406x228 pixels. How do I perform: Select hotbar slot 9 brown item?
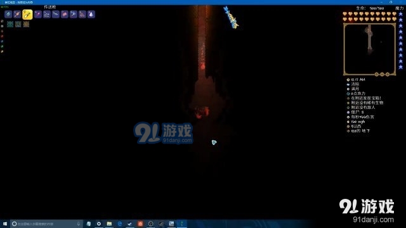[x=82, y=14]
